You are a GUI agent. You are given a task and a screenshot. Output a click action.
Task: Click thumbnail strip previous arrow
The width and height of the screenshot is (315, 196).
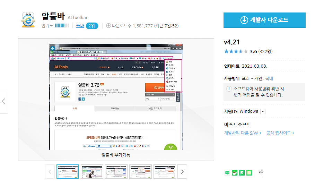[x=50, y=172]
